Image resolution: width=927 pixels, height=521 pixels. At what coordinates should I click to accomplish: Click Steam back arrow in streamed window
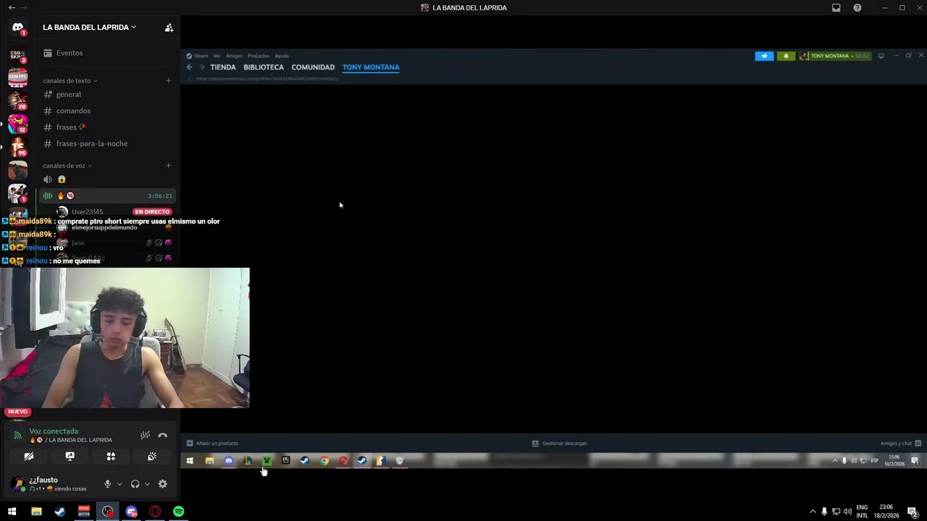tap(189, 67)
